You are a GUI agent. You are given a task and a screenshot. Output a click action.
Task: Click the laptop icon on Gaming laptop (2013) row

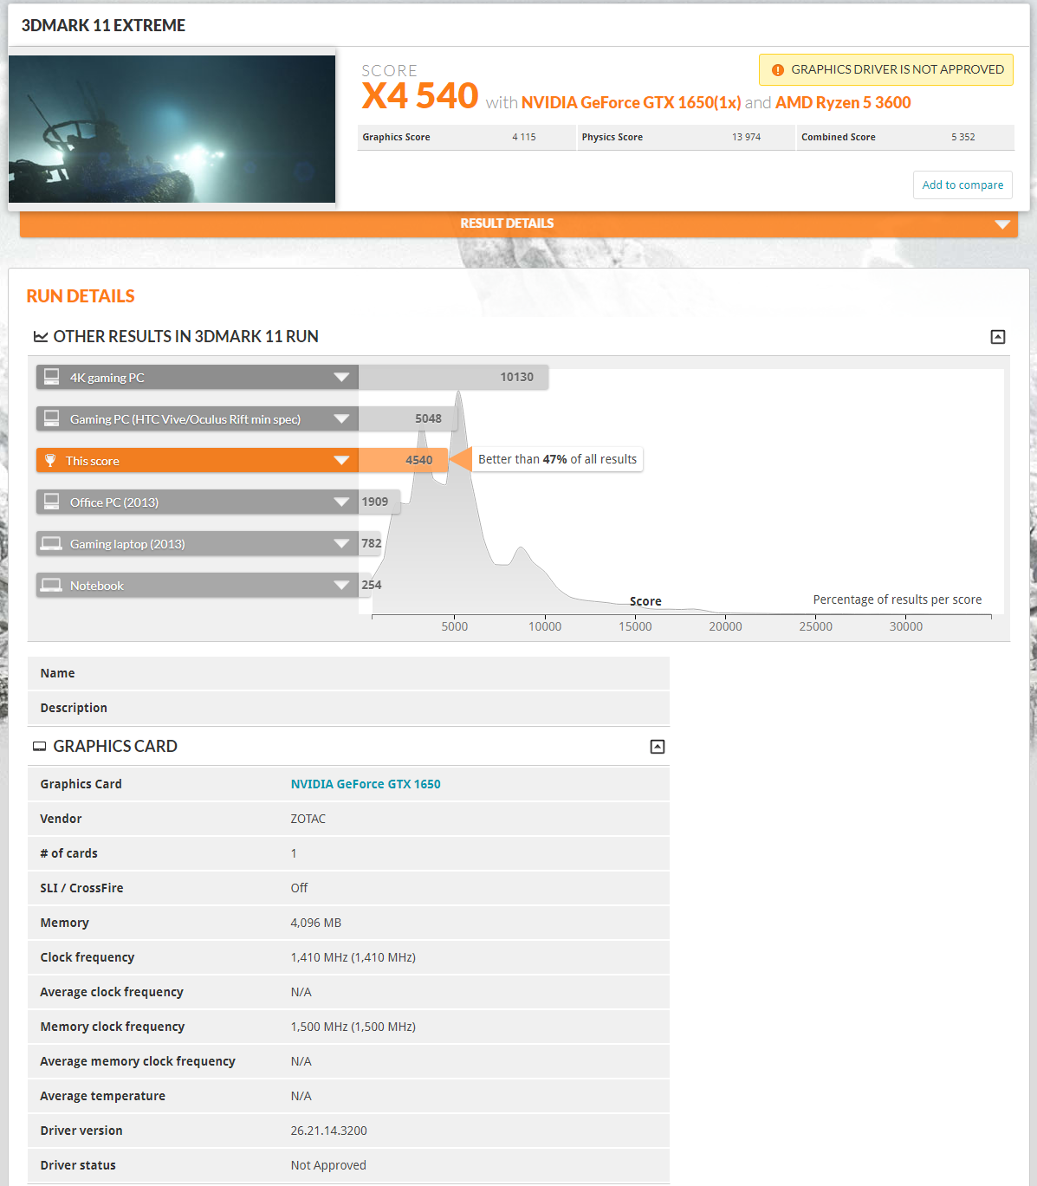point(51,543)
